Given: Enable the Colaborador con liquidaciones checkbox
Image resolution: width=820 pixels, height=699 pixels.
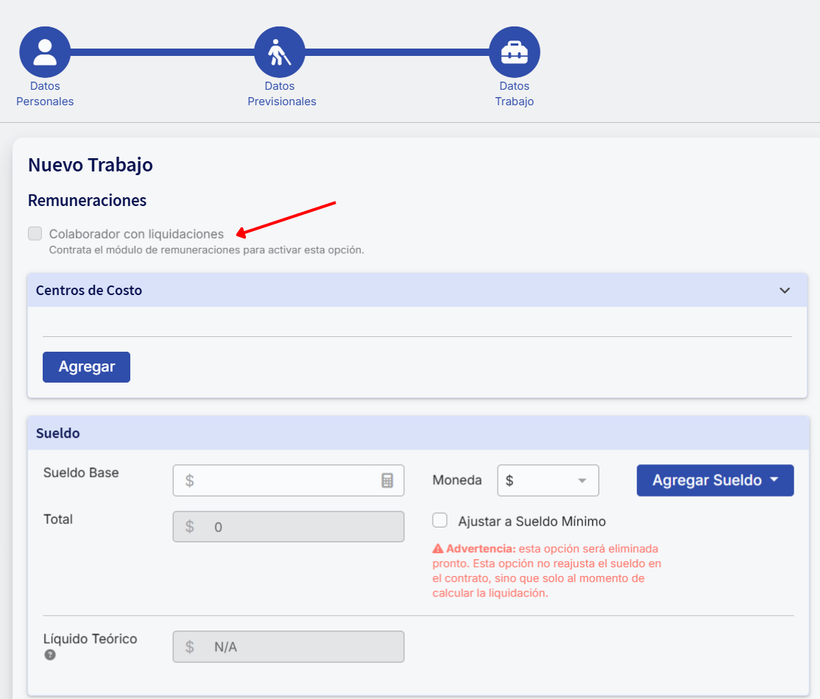Looking at the screenshot, I should (x=35, y=233).
